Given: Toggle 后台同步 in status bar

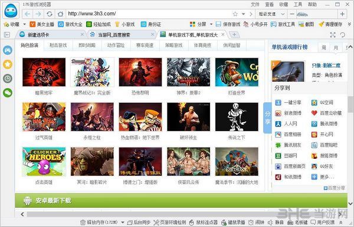Looking at the screenshot, I should pos(139,222).
